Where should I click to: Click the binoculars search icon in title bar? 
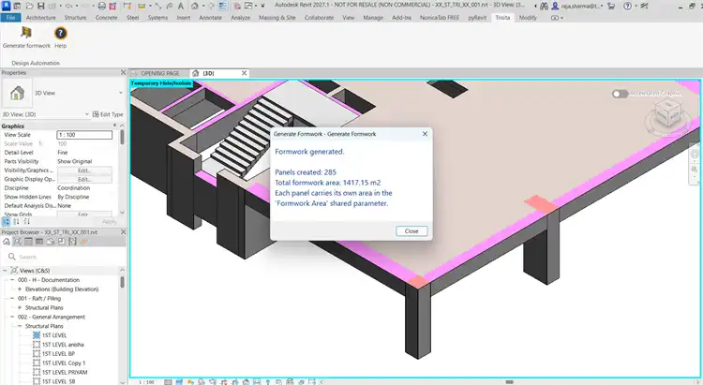coord(544,6)
